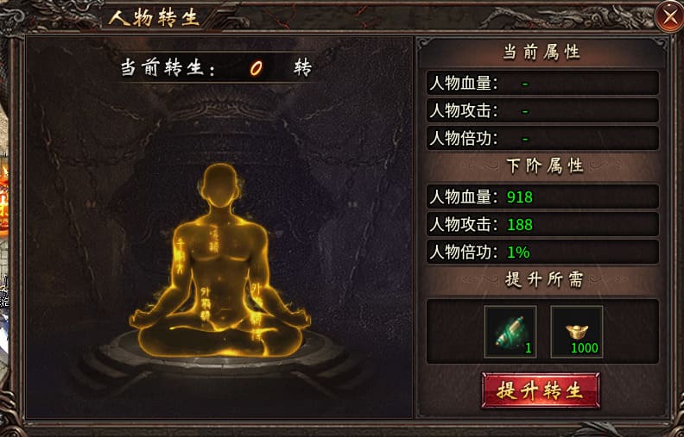Click the current 人物血量 row

click(542, 83)
